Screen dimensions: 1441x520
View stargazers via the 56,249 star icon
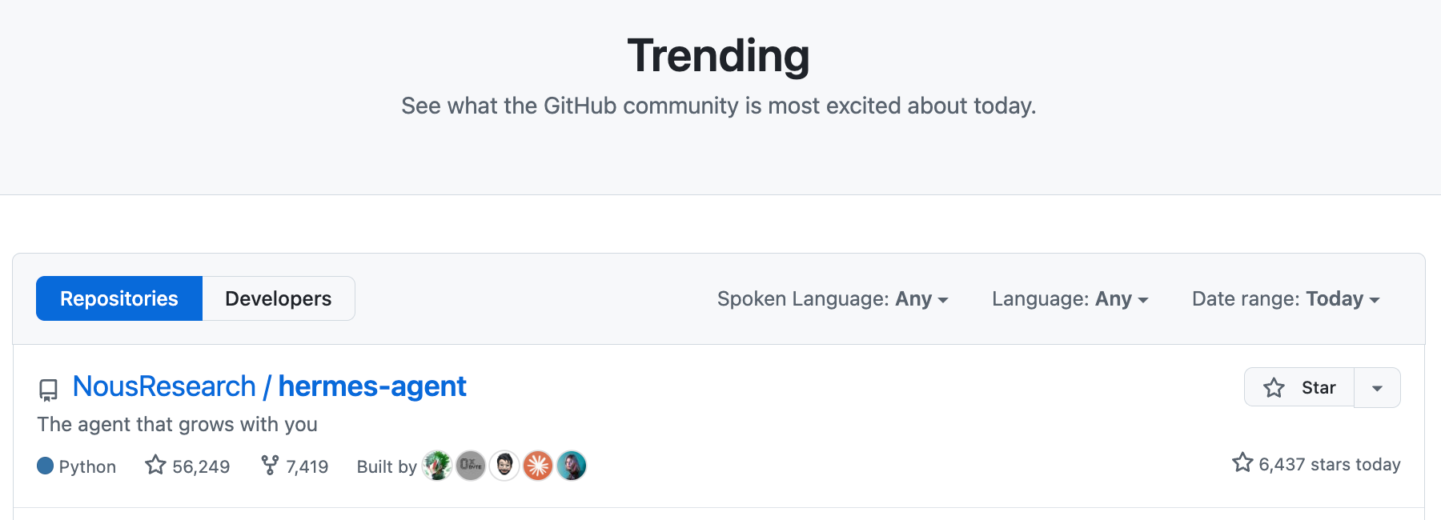(155, 465)
